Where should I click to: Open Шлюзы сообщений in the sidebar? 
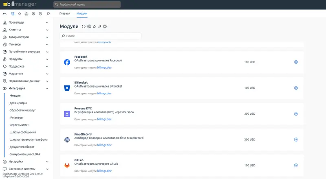(23, 132)
